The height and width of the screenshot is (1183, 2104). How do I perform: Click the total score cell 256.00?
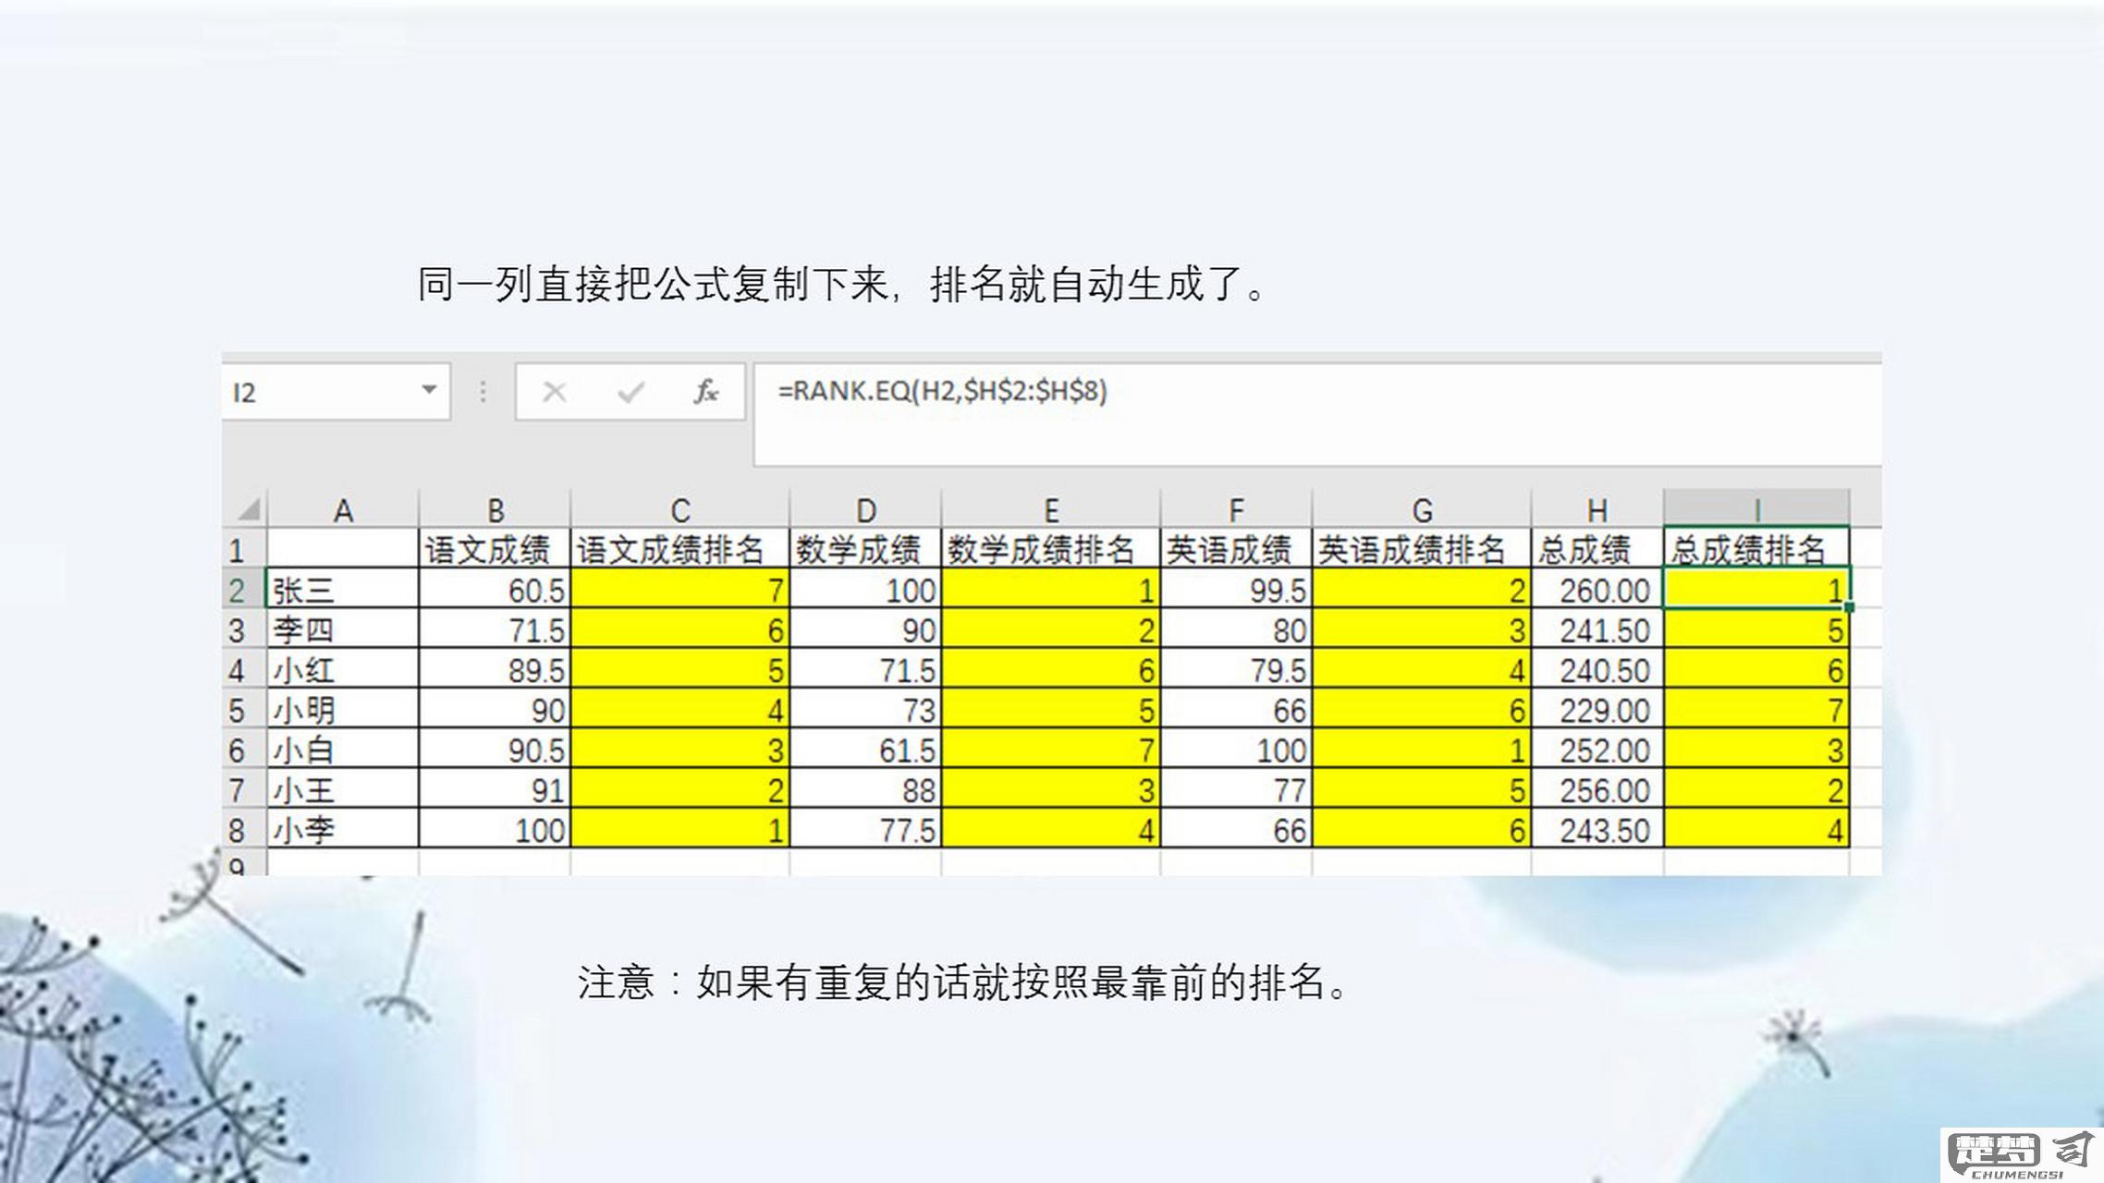pos(1597,789)
